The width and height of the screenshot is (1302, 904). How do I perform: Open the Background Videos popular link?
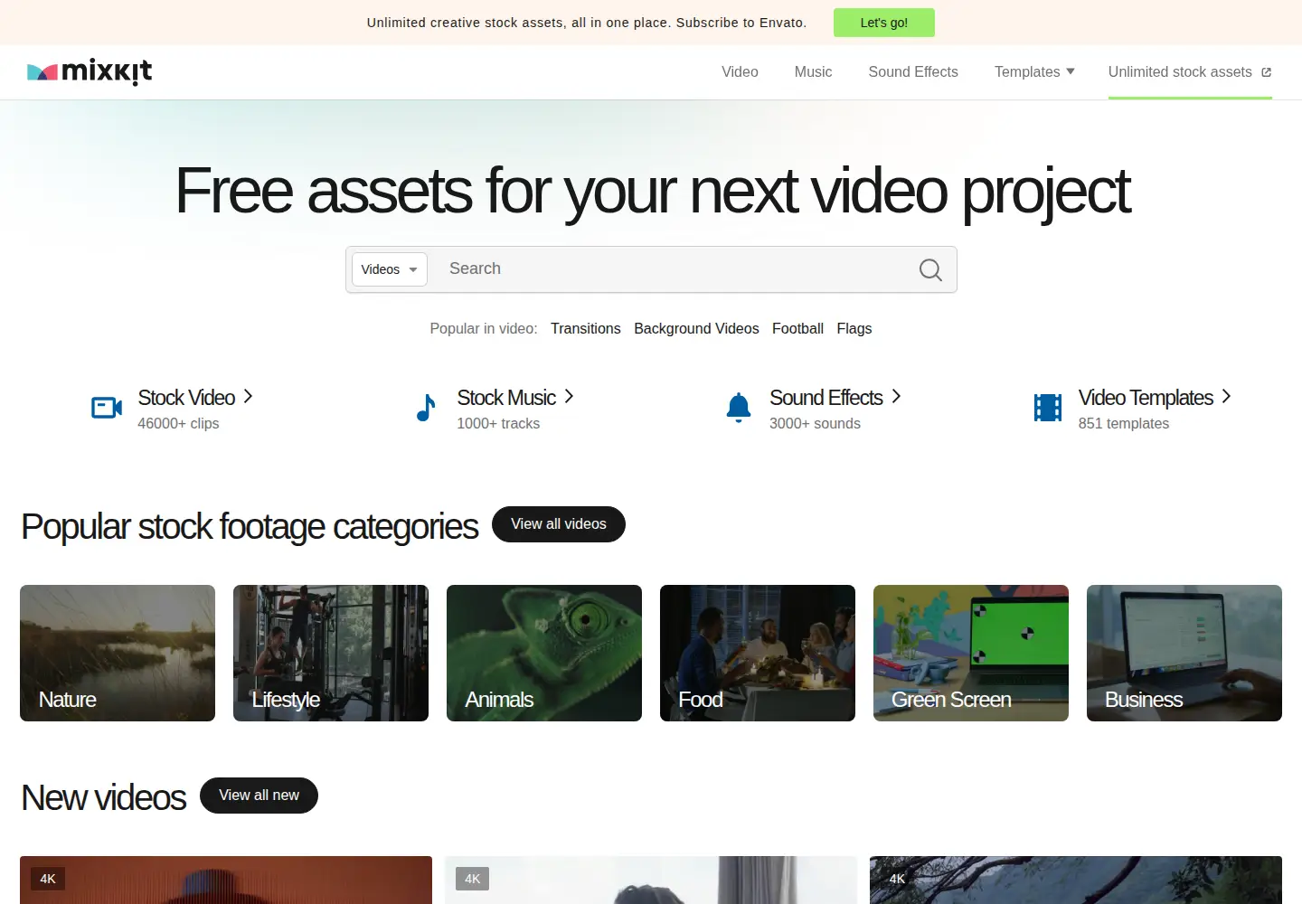(696, 328)
